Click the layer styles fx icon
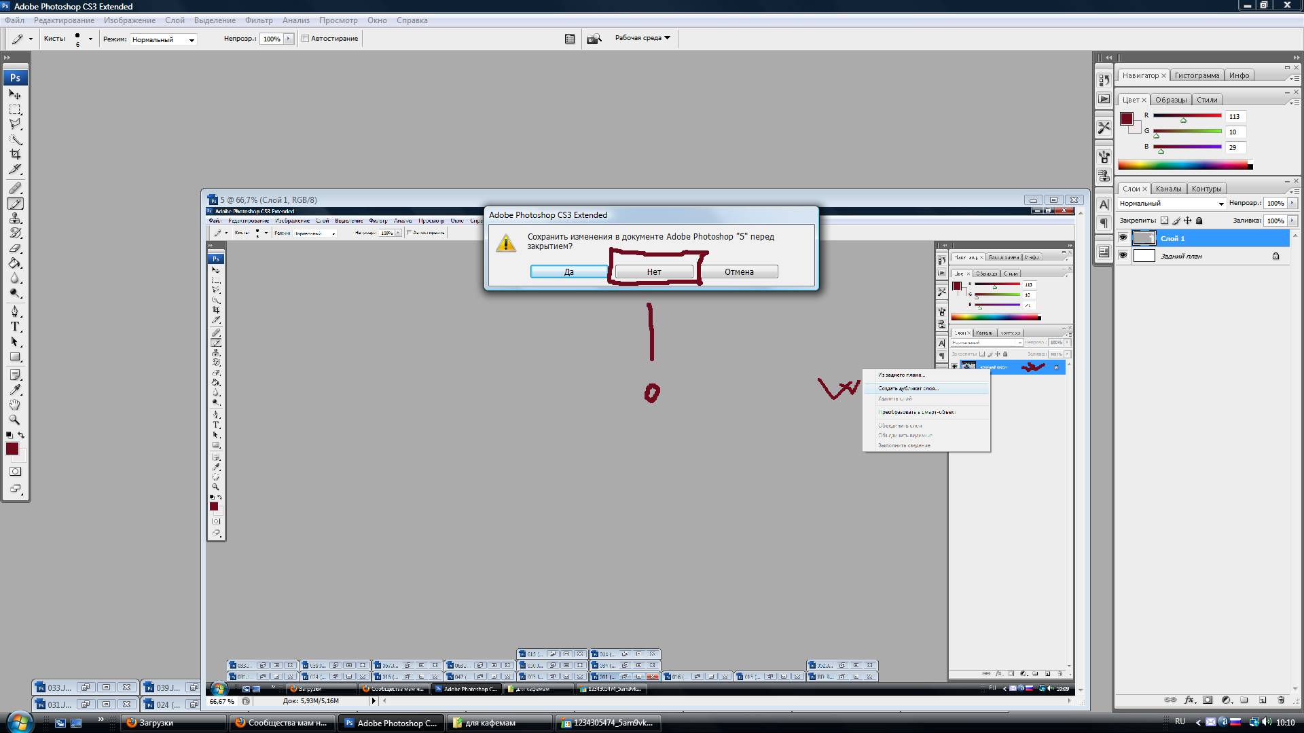The image size is (1304, 733). (x=1189, y=700)
